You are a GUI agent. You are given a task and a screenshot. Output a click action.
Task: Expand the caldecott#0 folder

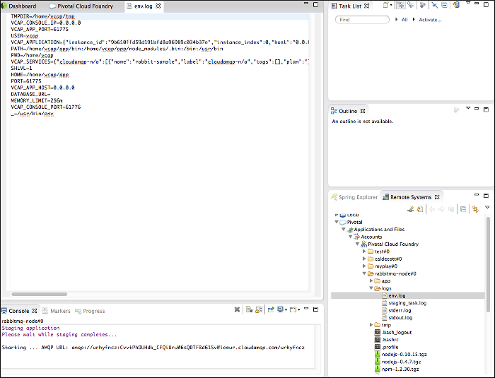[363, 259]
